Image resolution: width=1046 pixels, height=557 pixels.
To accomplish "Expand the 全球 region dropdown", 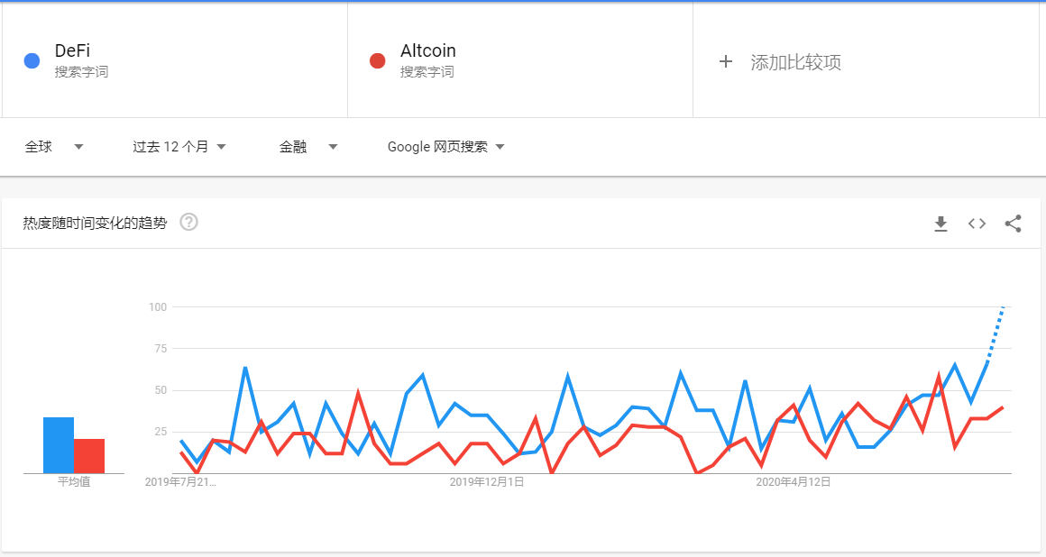I will point(54,147).
